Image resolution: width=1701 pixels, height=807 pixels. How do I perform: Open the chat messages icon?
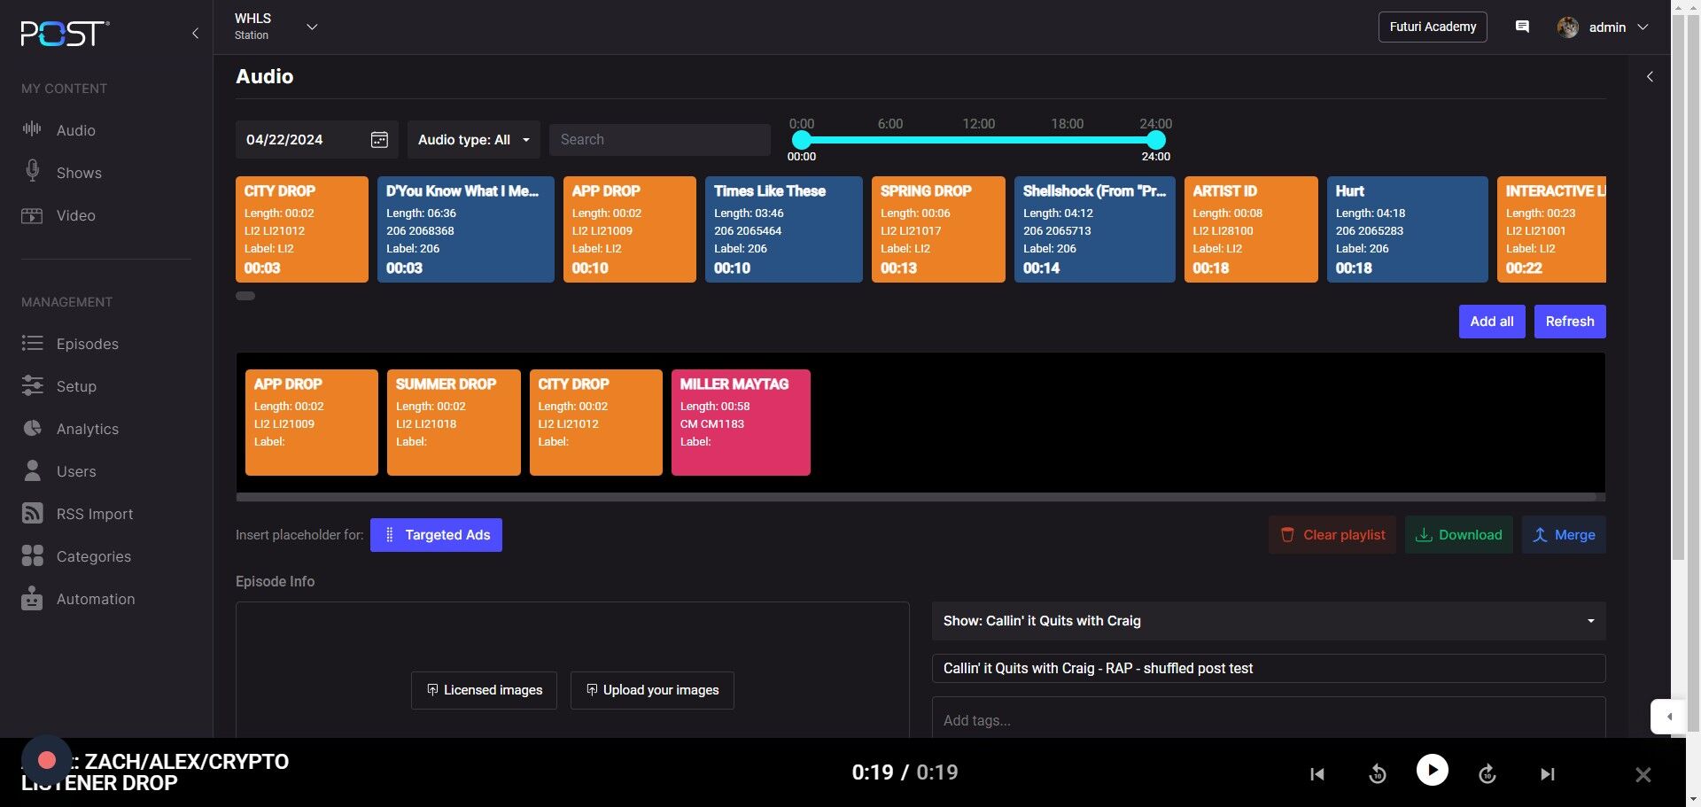coord(1522,27)
